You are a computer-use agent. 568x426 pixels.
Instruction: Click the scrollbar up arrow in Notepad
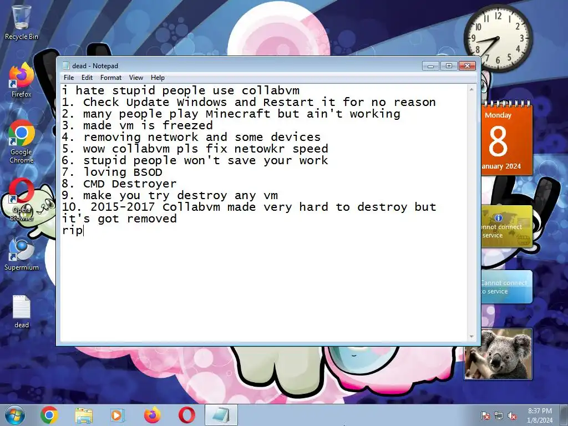pyautogui.click(x=471, y=89)
